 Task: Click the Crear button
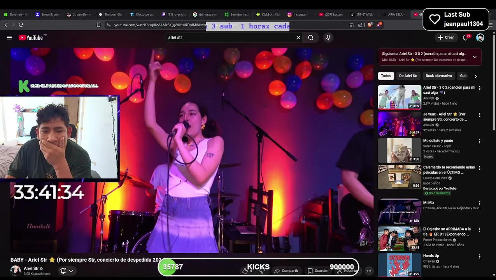coord(446,38)
